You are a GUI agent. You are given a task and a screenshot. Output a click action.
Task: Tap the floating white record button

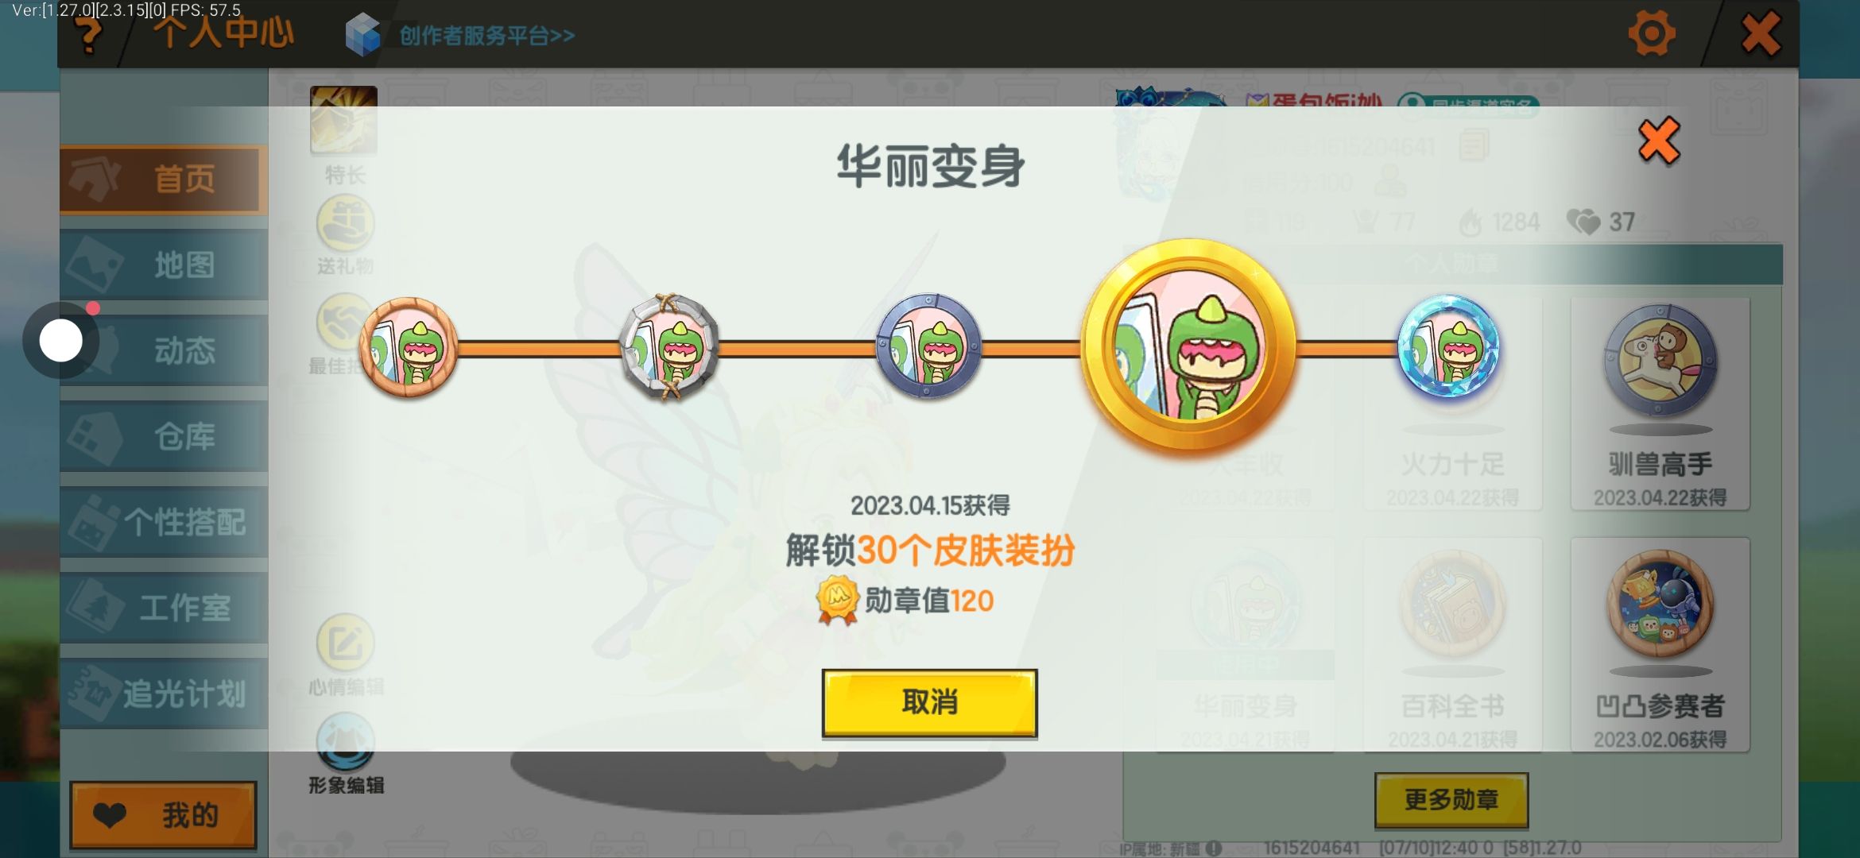click(61, 341)
